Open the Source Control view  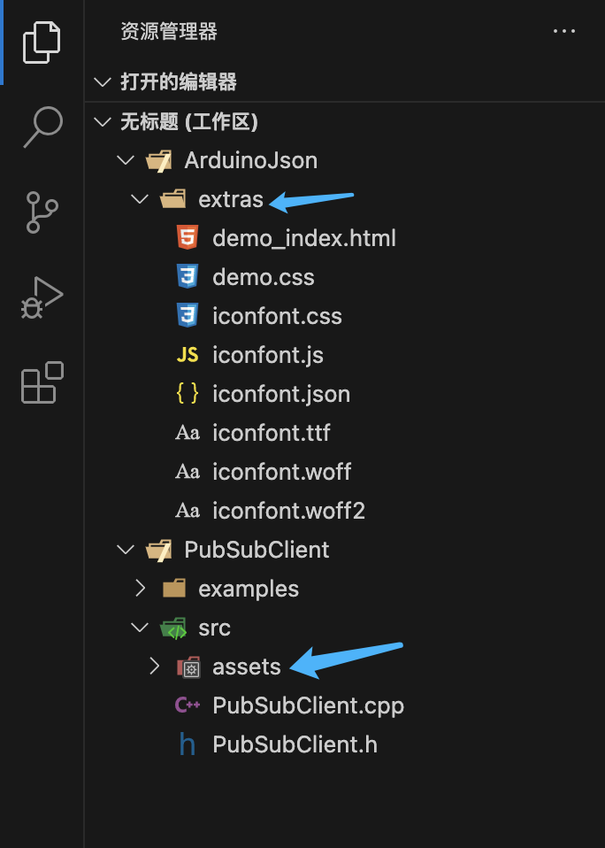[42, 212]
